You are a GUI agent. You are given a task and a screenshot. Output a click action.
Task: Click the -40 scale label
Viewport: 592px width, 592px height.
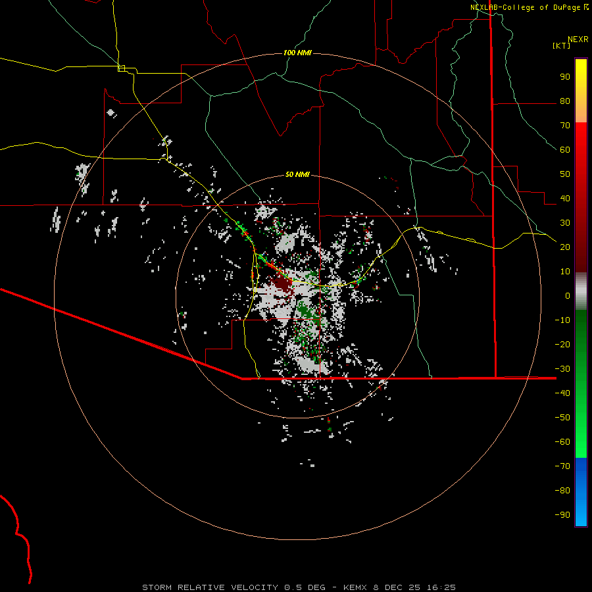pyautogui.click(x=562, y=393)
